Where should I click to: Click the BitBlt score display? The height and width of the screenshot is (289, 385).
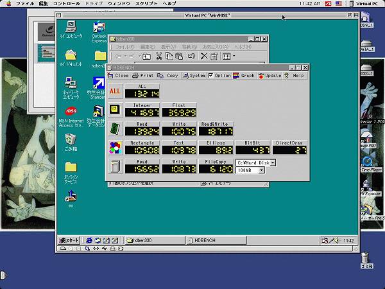(253, 150)
